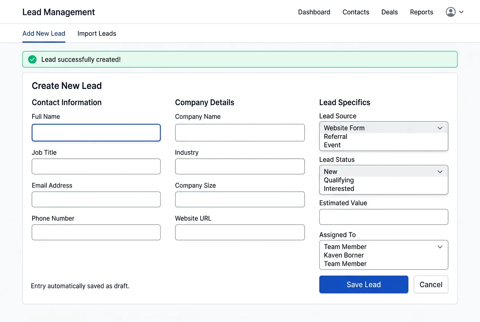480x322 pixels.
Task: Click the Cancel button
Action: [x=431, y=284]
